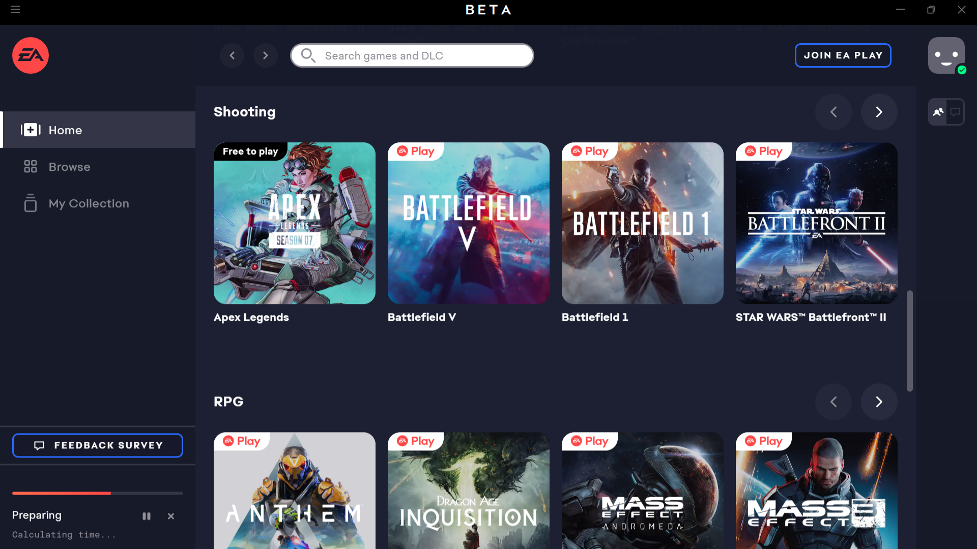This screenshot has height=549, width=977.
Task: Pause the active download preparing bar
Action: pyautogui.click(x=146, y=515)
